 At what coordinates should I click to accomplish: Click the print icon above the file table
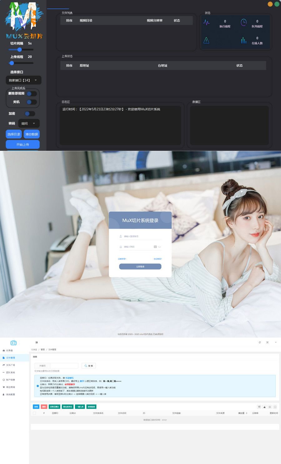tap(269, 407)
